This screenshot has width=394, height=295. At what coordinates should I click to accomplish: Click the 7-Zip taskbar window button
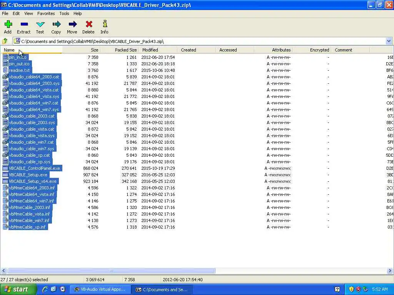point(162,289)
